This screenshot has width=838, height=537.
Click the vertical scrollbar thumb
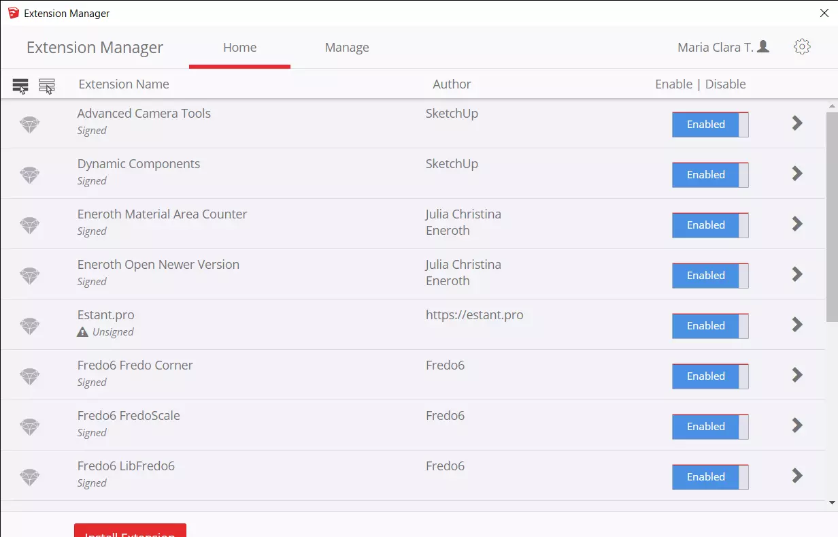pos(832,218)
